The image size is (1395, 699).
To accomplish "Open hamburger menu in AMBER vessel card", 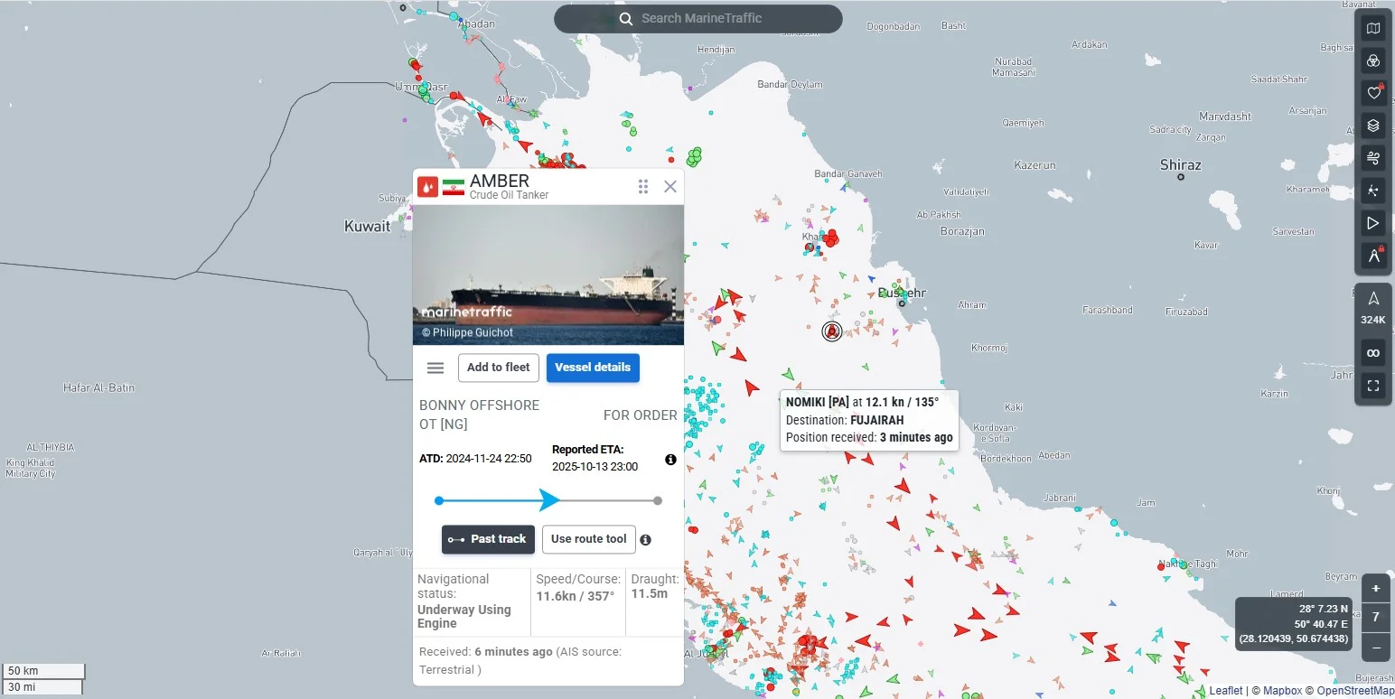I will (435, 368).
